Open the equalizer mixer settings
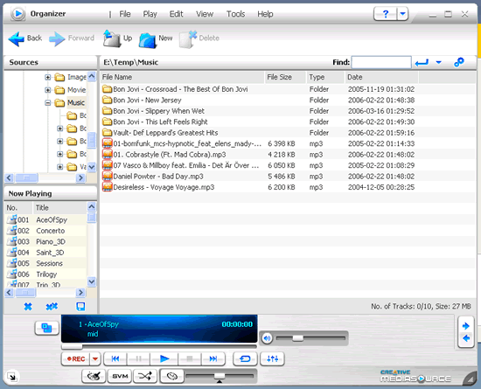 point(272,358)
